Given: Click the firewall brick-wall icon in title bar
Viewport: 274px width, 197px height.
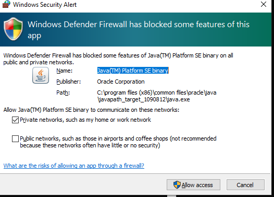Looking at the screenshot, I should [x=6, y=4].
